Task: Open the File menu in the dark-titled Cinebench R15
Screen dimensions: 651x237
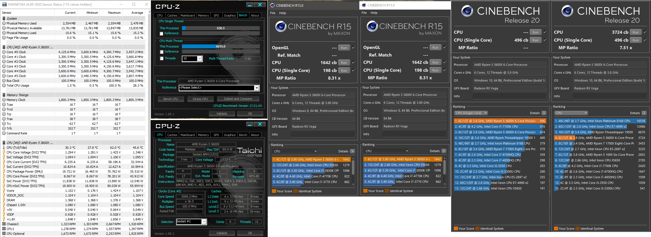Action: coord(273,13)
